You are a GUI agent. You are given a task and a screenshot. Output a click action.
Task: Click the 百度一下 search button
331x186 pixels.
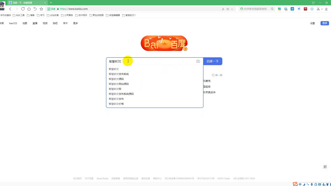point(213,61)
